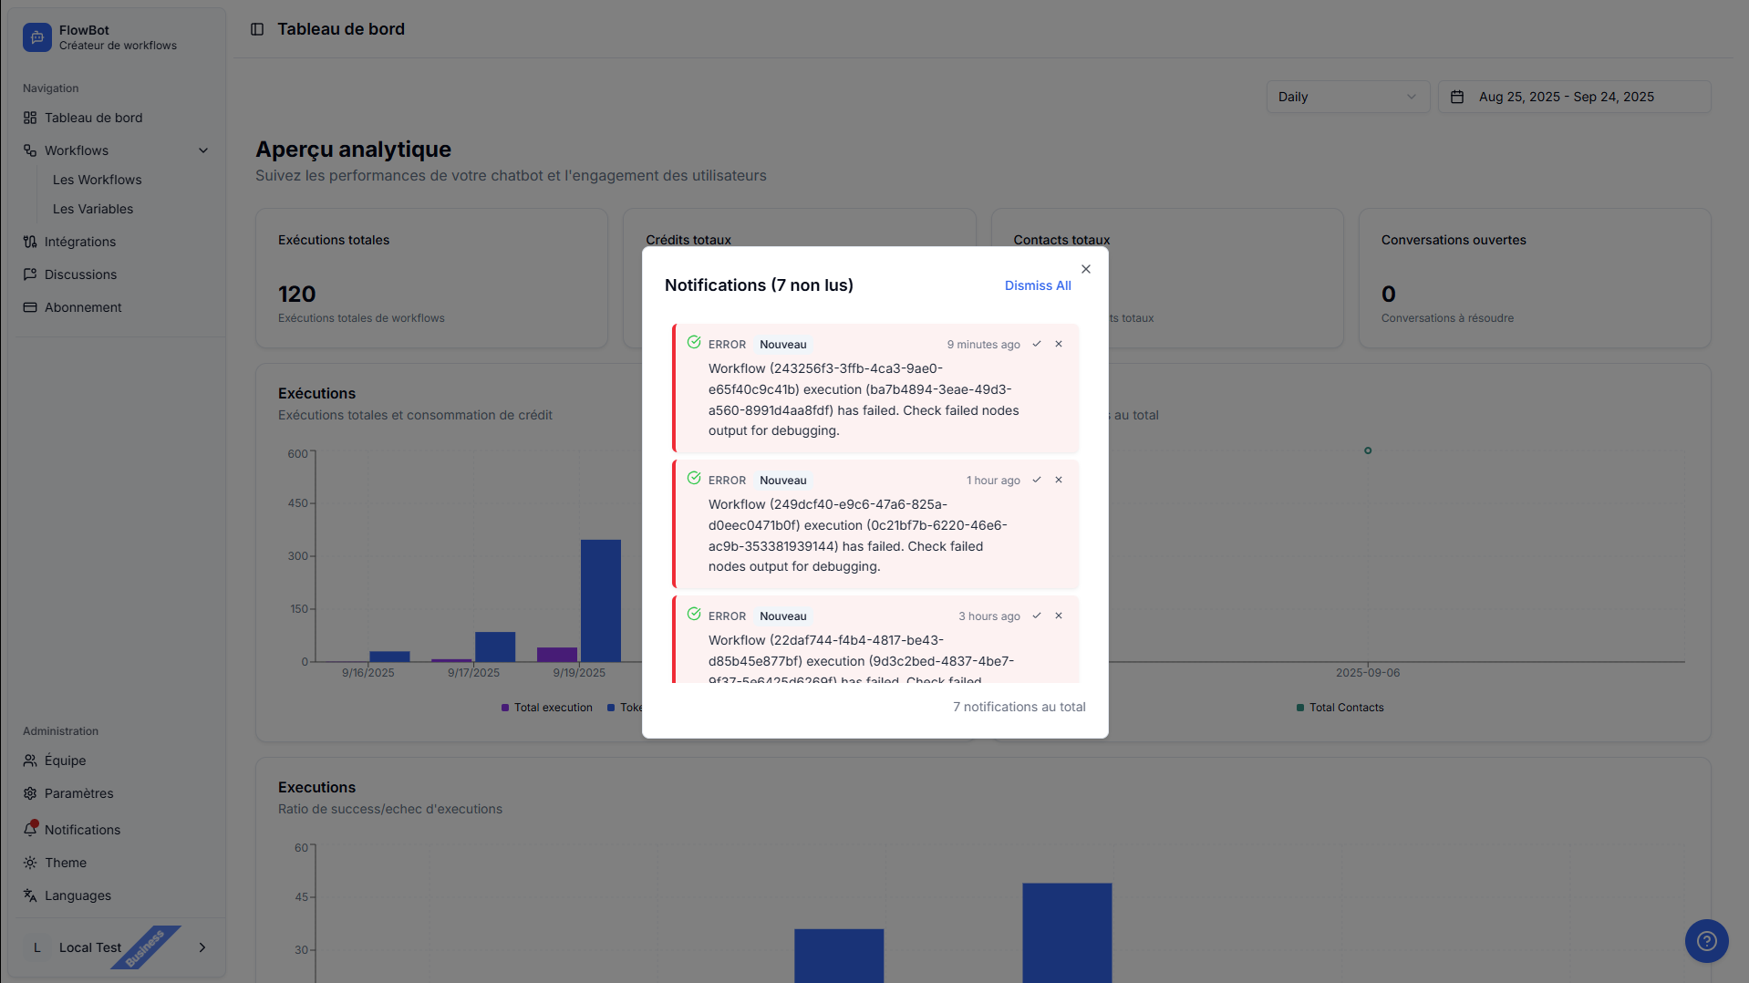Toggle the Total execution legend swatch

(505, 708)
